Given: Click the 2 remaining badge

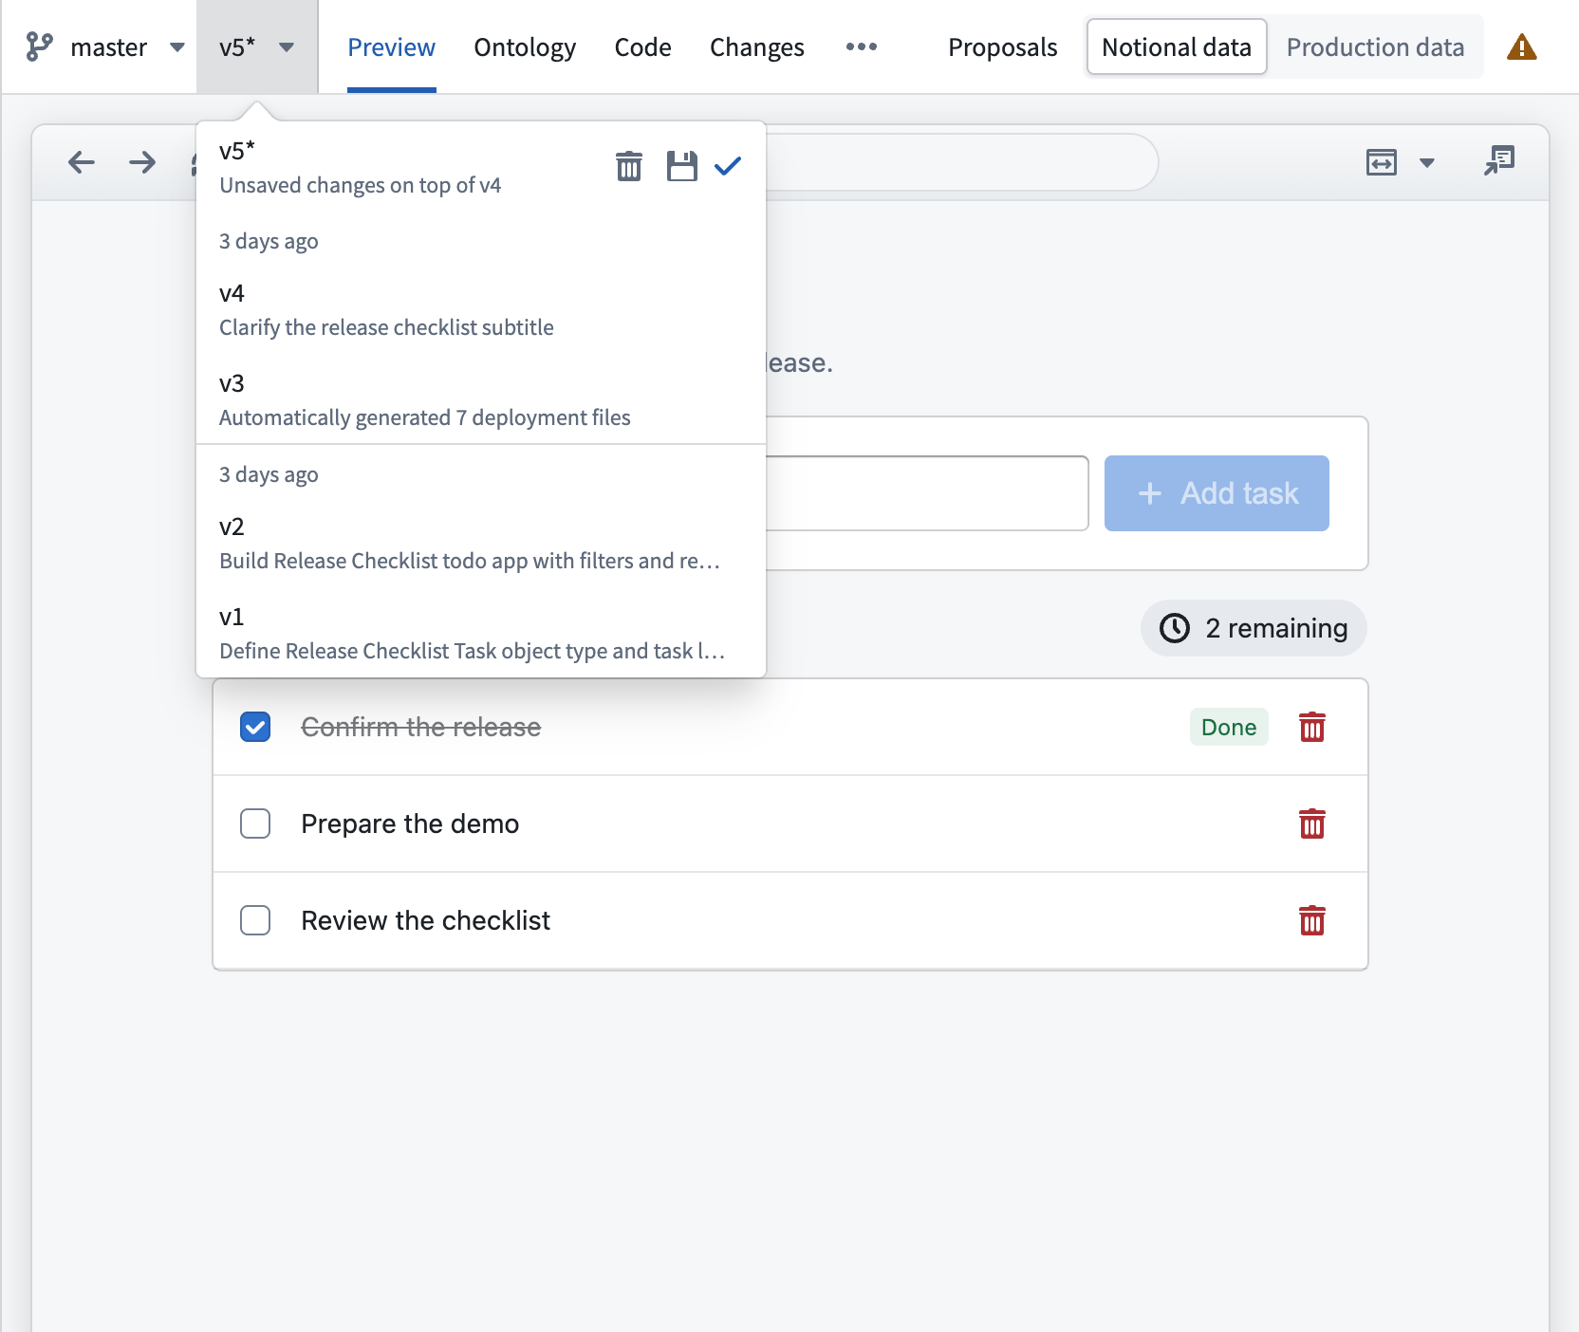Looking at the screenshot, I should [1254, 628].
